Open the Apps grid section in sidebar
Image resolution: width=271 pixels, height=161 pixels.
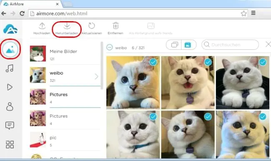(x=10, y=144)
